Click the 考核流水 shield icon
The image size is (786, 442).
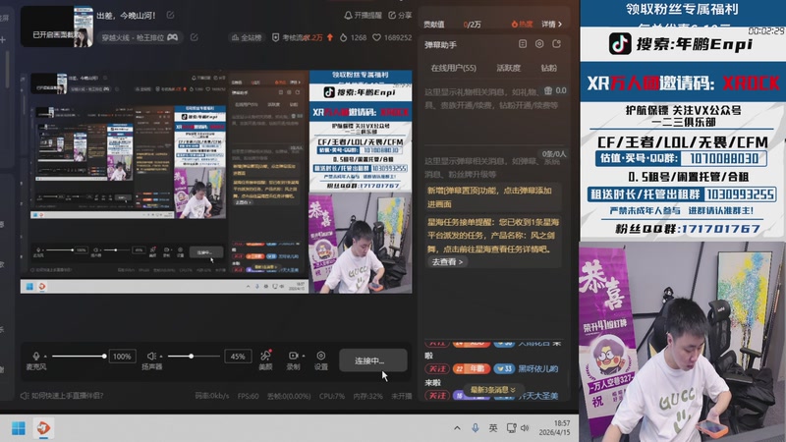pos(275,37)
